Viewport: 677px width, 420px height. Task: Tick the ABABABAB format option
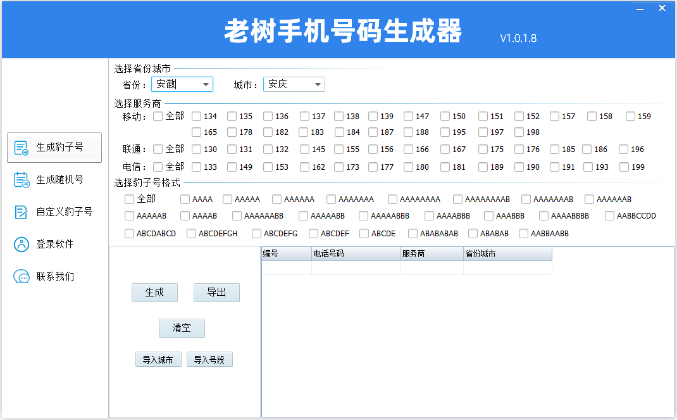coord(413,233)
